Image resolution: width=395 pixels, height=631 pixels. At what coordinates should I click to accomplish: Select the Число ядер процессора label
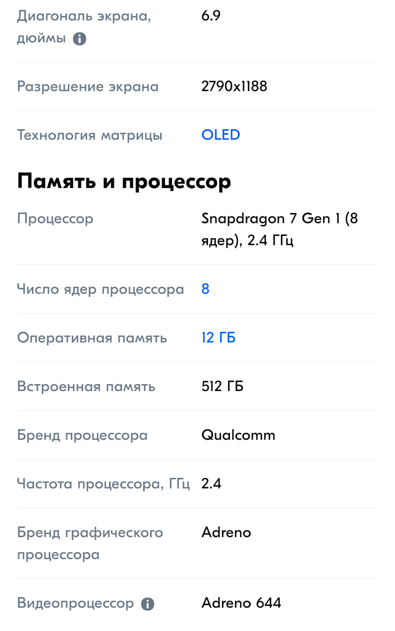click(101, 289)
